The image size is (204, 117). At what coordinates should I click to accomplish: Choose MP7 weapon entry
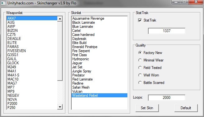[x=32, y=87]
